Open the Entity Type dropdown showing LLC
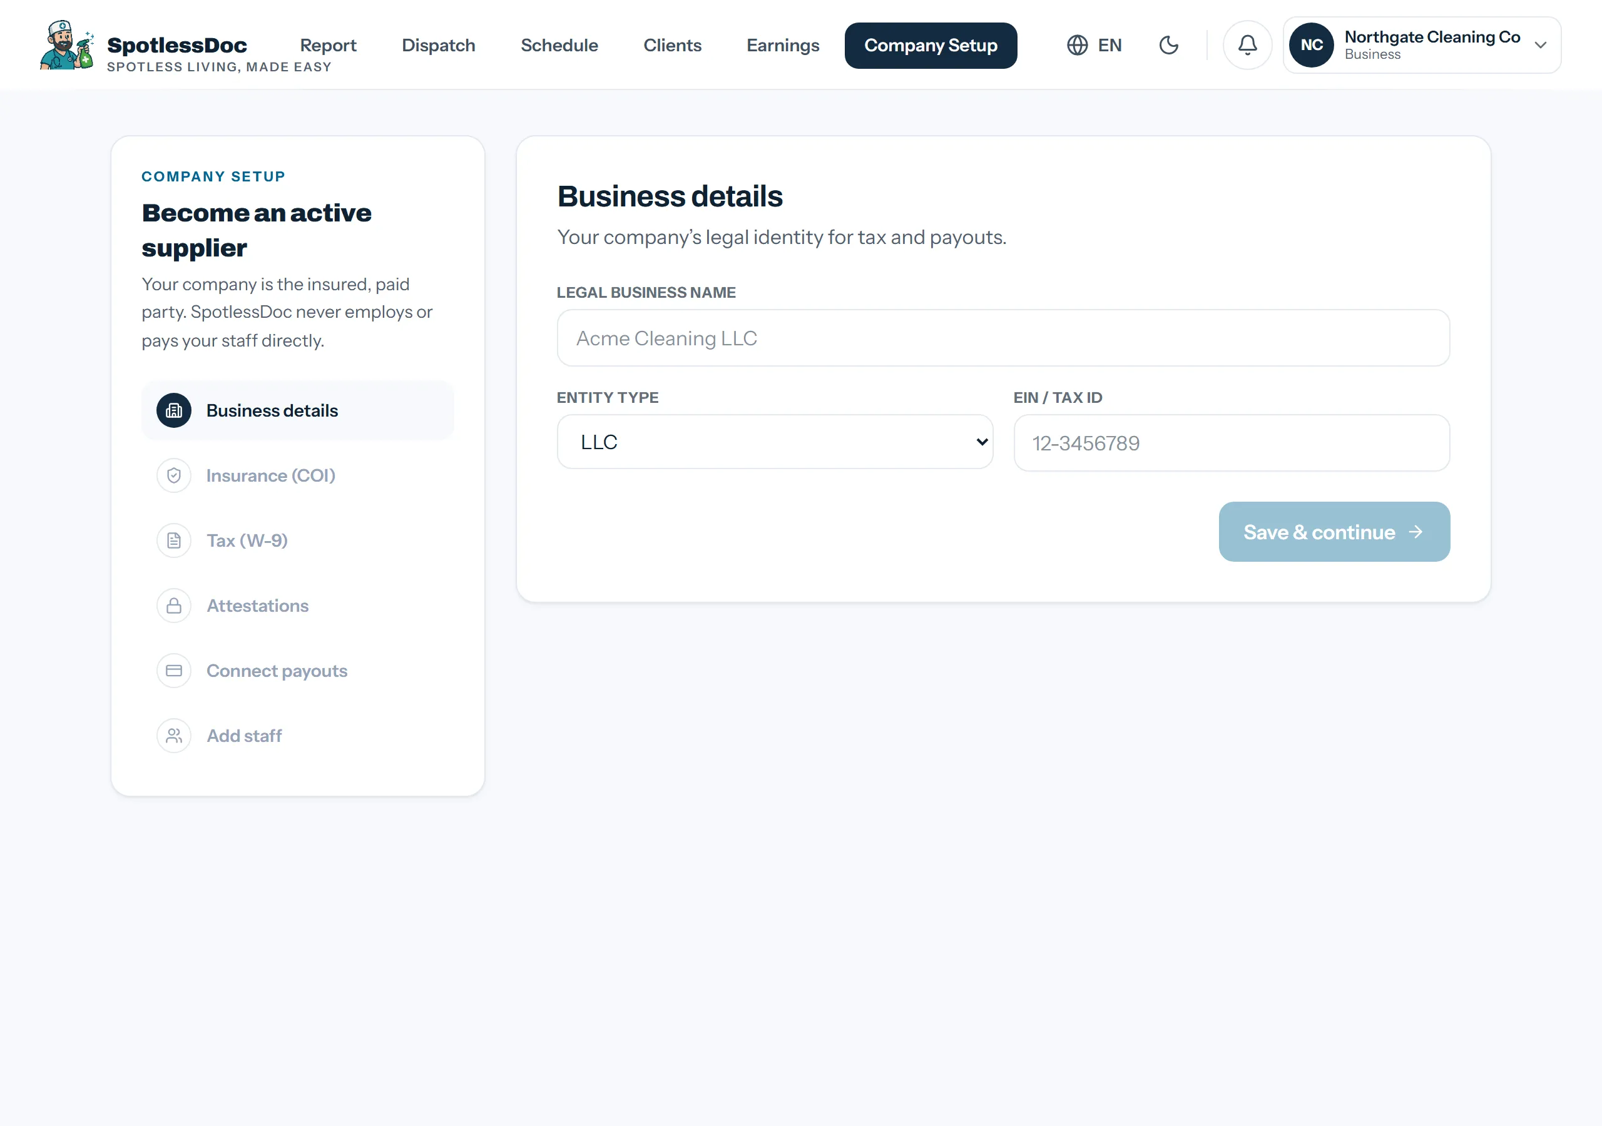This screenshot has height=1126, width=1602. 775,442
